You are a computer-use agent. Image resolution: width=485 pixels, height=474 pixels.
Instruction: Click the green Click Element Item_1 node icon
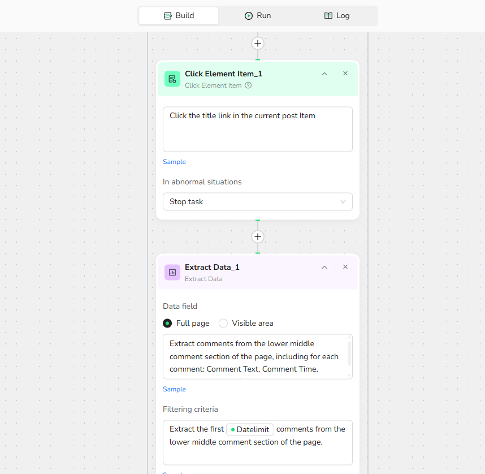point(172,79)
